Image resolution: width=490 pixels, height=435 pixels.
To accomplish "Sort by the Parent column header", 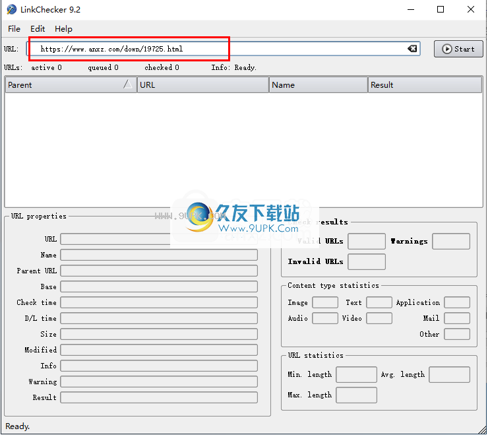I will coord(71,84).
